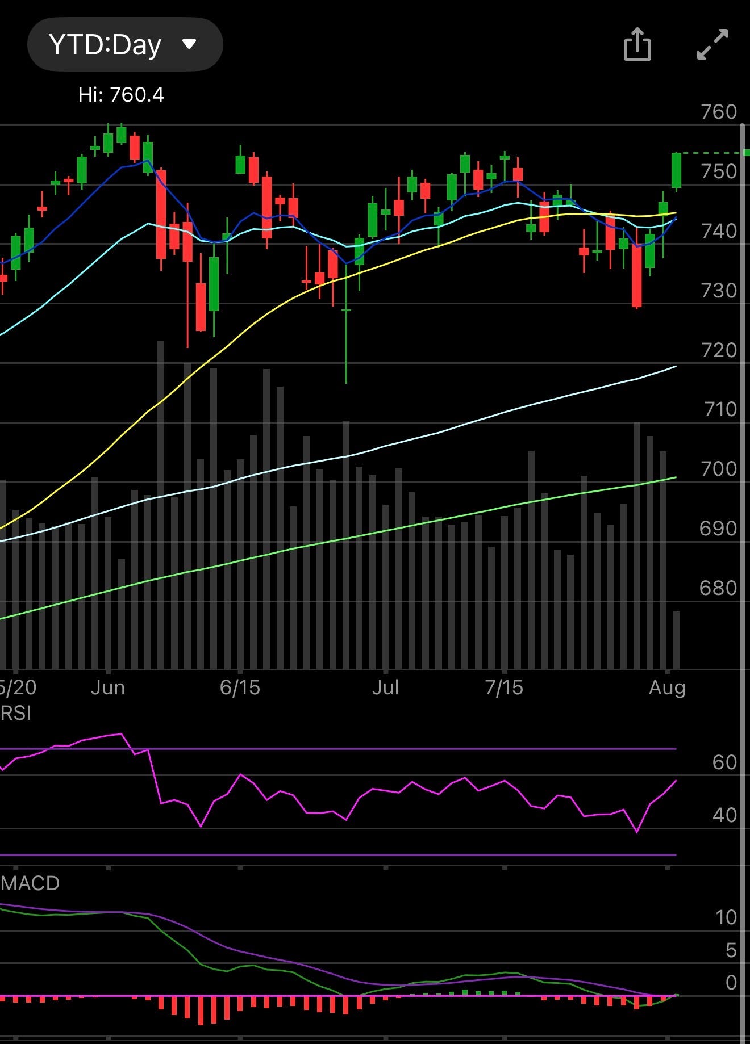Click the 730 price axis label
The height and width of the screenshot is (1044, 750).
(x=719, y=291)
